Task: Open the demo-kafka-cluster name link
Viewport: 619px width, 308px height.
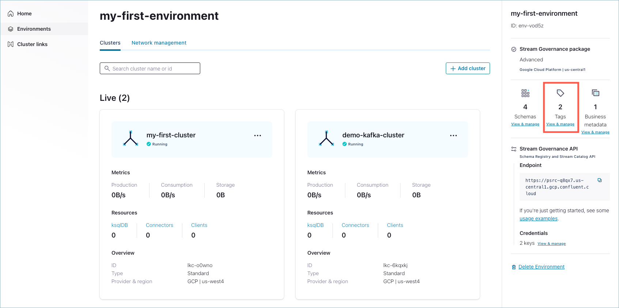Action: pyautogui.click(x=373, y=135)
